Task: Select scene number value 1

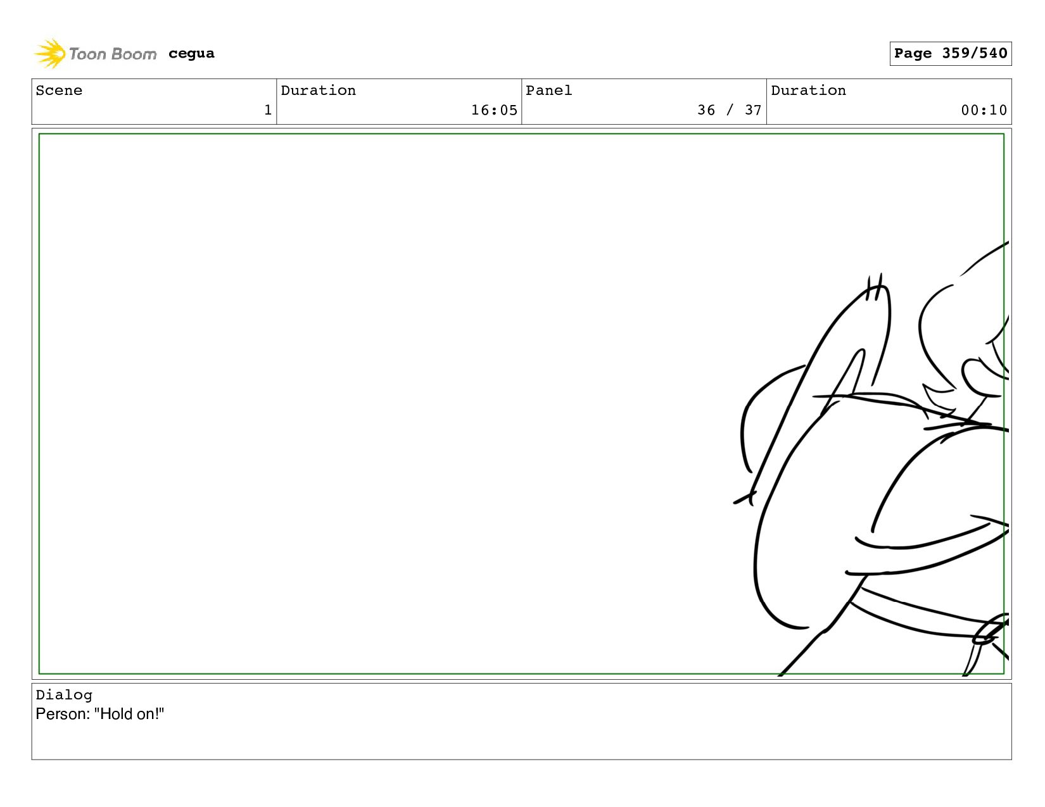Action: pyautogui.click(x=268, y=110)
